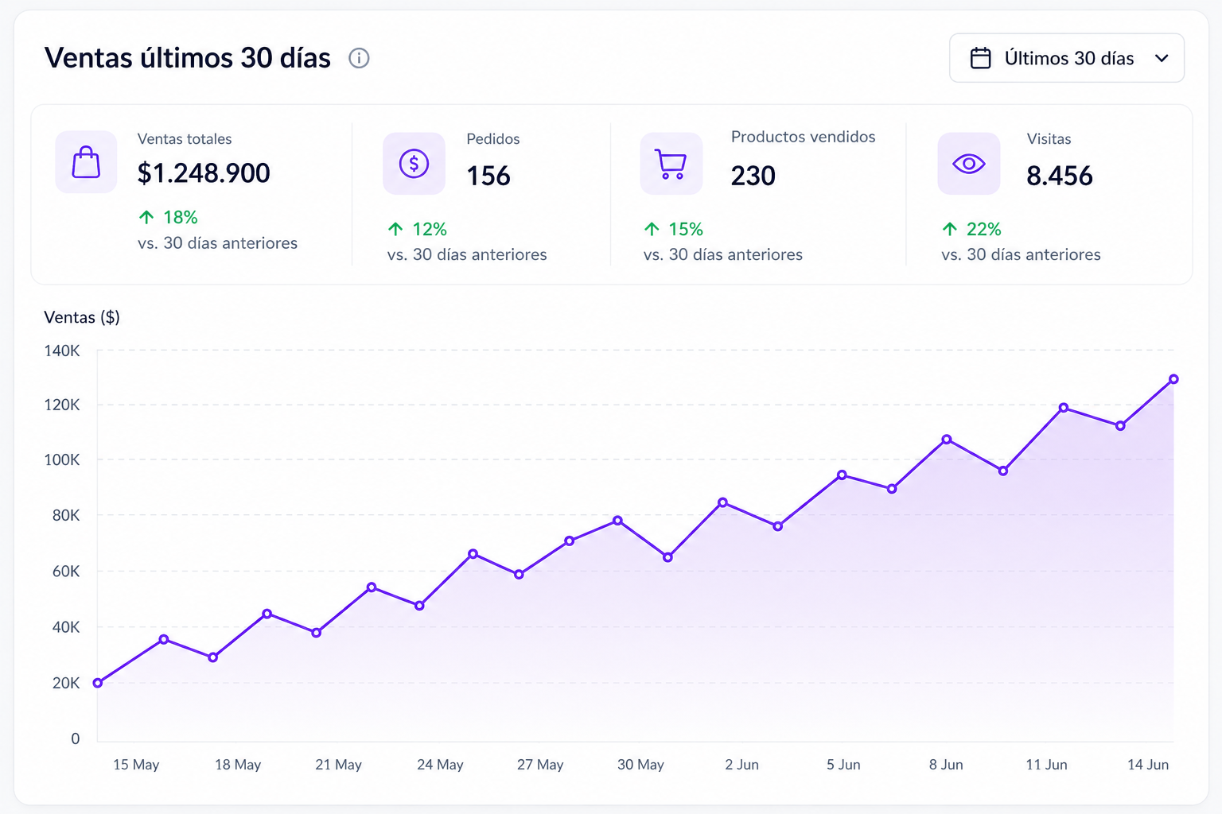This screenshot has height=814, width=1222.
Task: Expand the Últimos 30 días dropdown chevron
Action: tap(1162, 58)
